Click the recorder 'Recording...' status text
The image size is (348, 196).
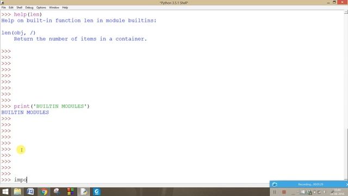point(310,185)
